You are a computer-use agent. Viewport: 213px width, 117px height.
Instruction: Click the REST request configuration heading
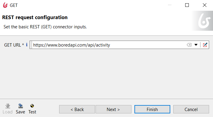tap(35, 17)
